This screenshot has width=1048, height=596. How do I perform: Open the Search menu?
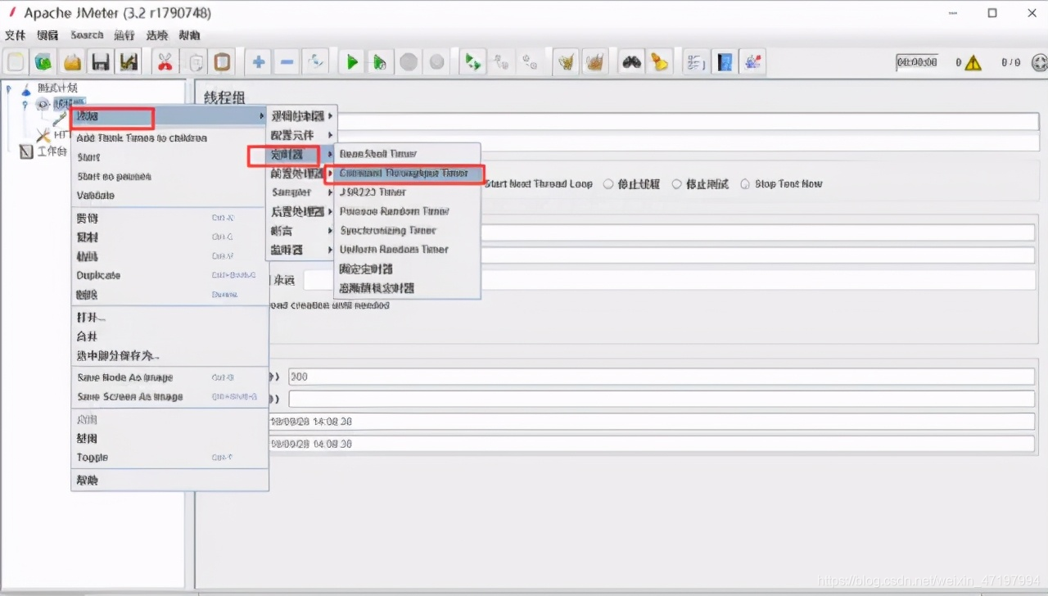tap(87, 35)
